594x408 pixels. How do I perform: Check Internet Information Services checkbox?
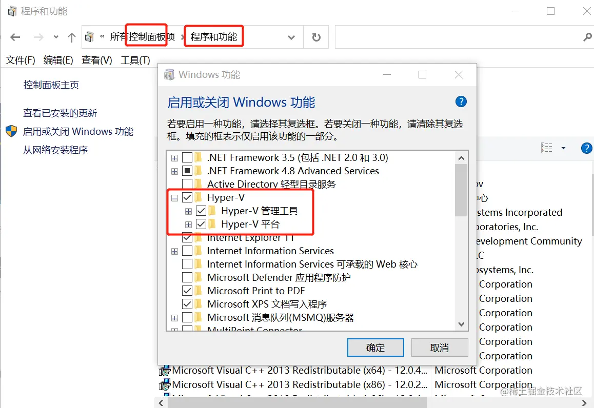coord(187,251)
